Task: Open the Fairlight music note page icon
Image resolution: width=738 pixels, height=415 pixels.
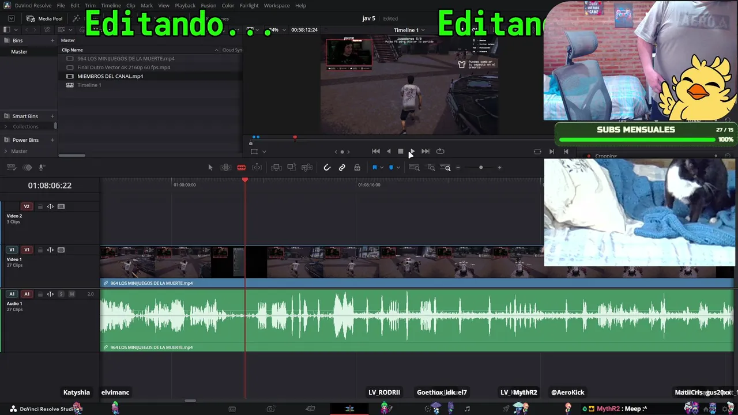Action: [x=467, y=409]
